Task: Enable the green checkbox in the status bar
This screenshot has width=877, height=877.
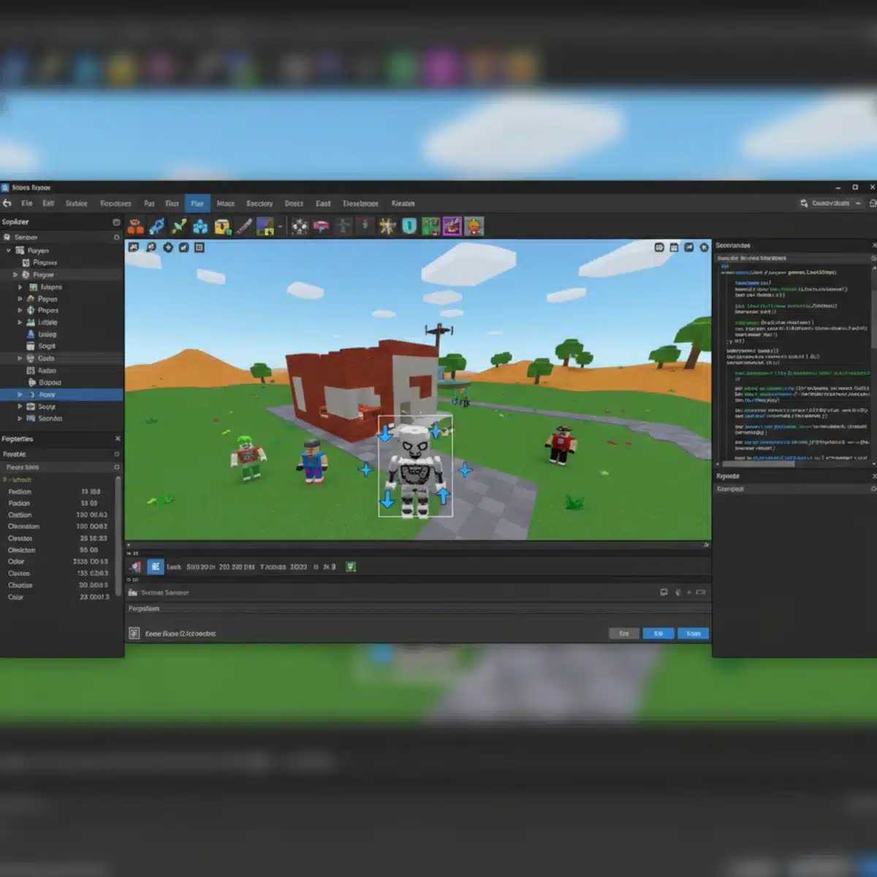Action: point(350,566)
